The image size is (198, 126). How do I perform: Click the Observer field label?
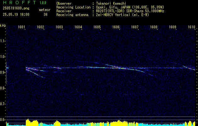tap(64, 3)
